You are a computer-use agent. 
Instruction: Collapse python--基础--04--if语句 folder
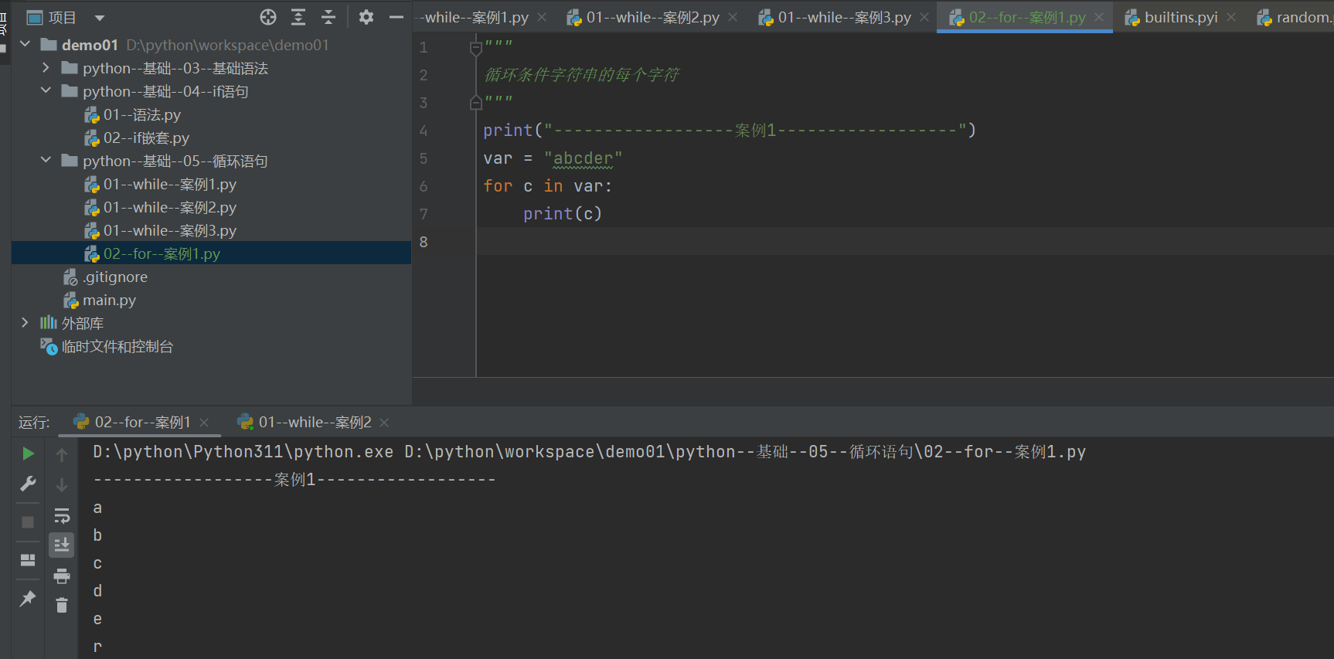coord(46,91)
